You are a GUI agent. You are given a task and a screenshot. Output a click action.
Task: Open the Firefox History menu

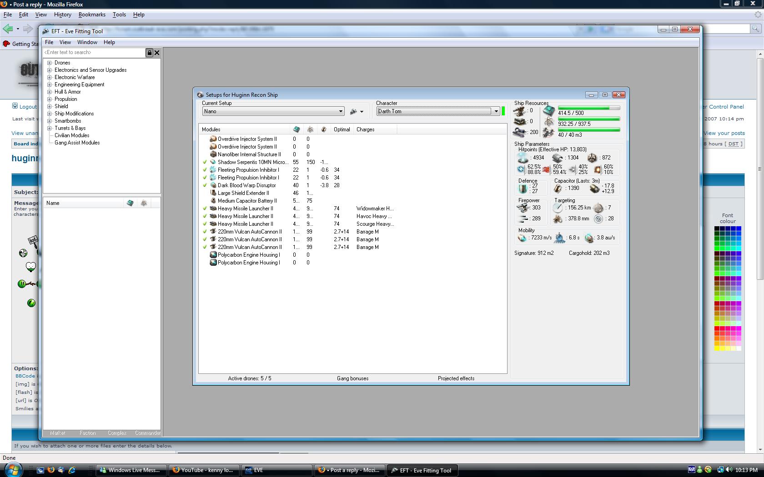point(63,15)
